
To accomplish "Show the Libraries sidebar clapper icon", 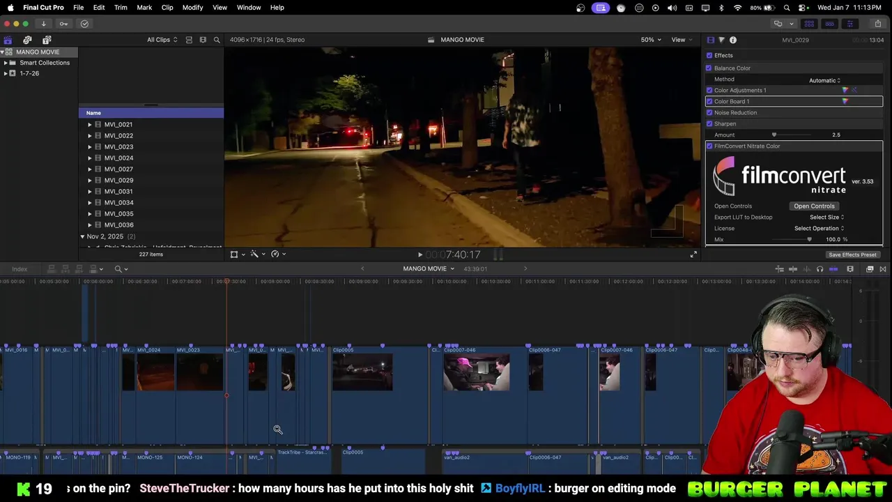I will (x=8, y=40).
